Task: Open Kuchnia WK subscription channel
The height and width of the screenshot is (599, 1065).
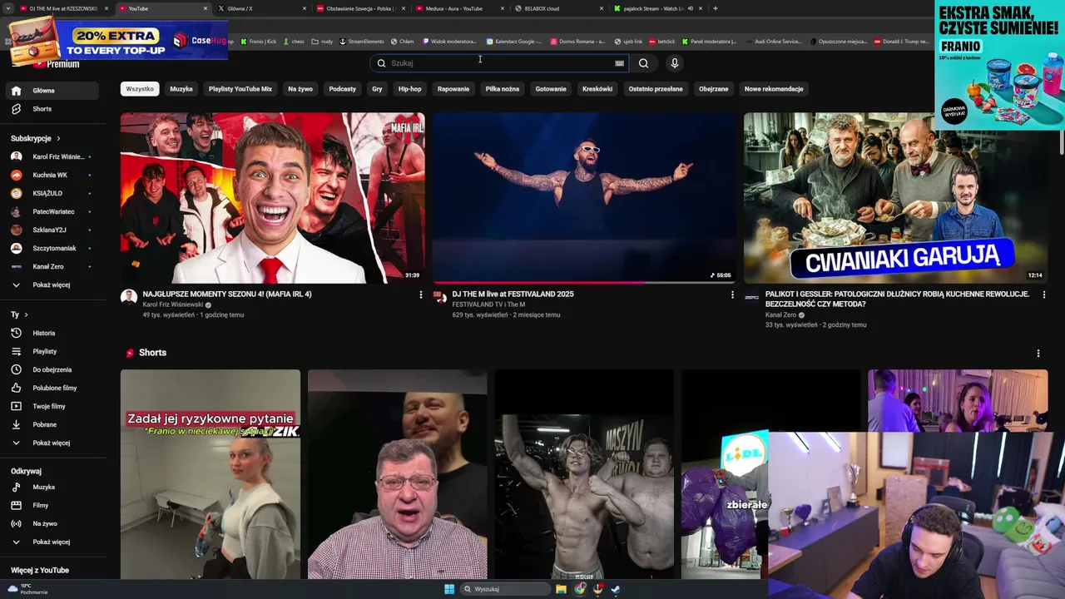Action: (x=53, y=175)
